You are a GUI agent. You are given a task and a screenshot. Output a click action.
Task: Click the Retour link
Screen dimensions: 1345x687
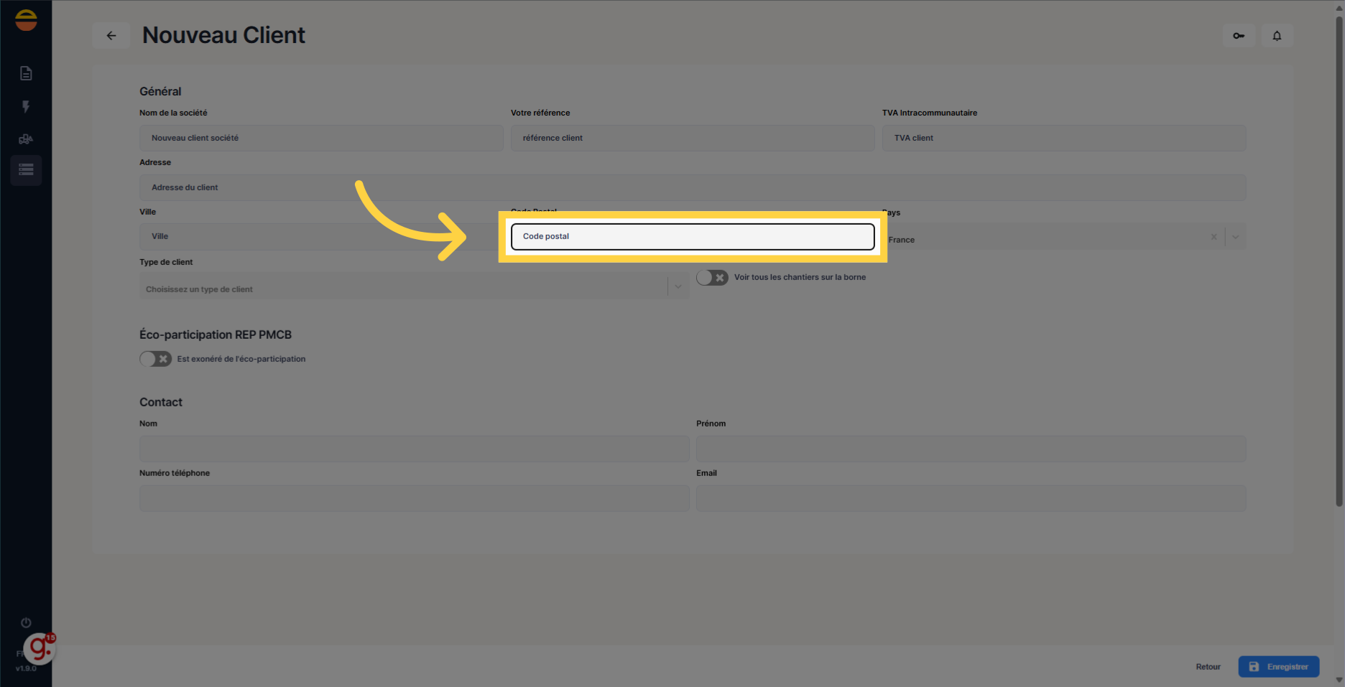[x=1208, y=667]
